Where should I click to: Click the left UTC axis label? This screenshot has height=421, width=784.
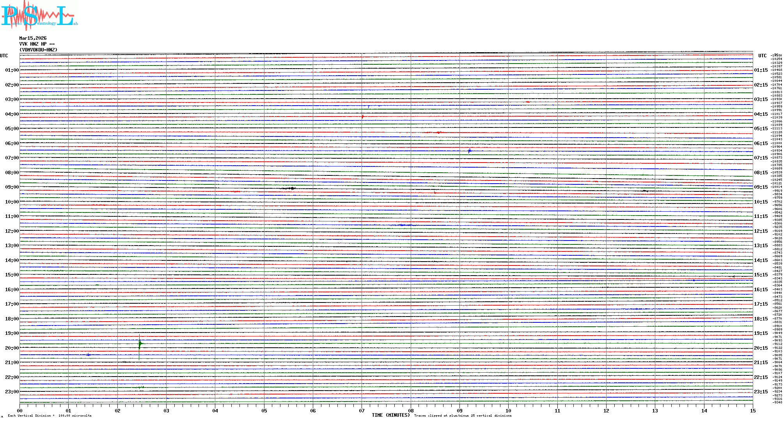4,56
